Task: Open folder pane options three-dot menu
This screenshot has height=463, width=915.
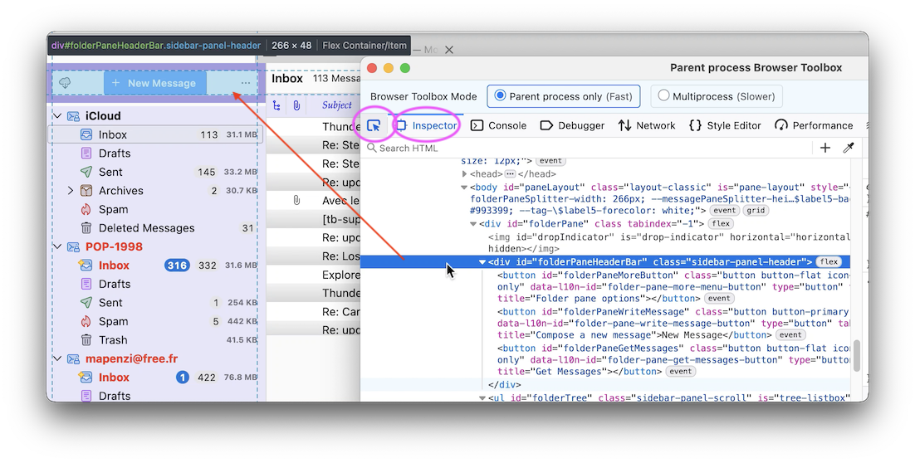Action: (x=246, y=83)
